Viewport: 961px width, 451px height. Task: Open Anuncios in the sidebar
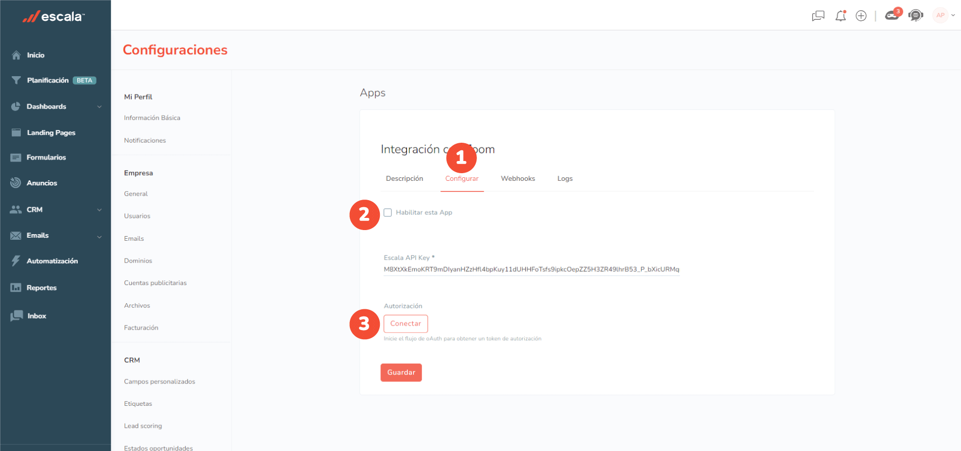pos(42,183)
